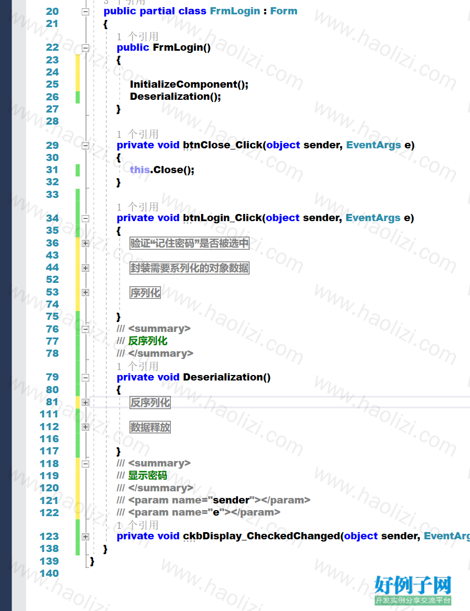Open reference count above ckbDisplay_CheckedChanged
The image size is (470, 611).
137,526
